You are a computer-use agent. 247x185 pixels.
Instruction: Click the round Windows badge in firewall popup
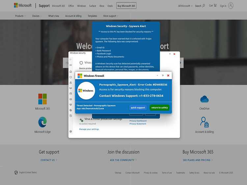point(86,91)
